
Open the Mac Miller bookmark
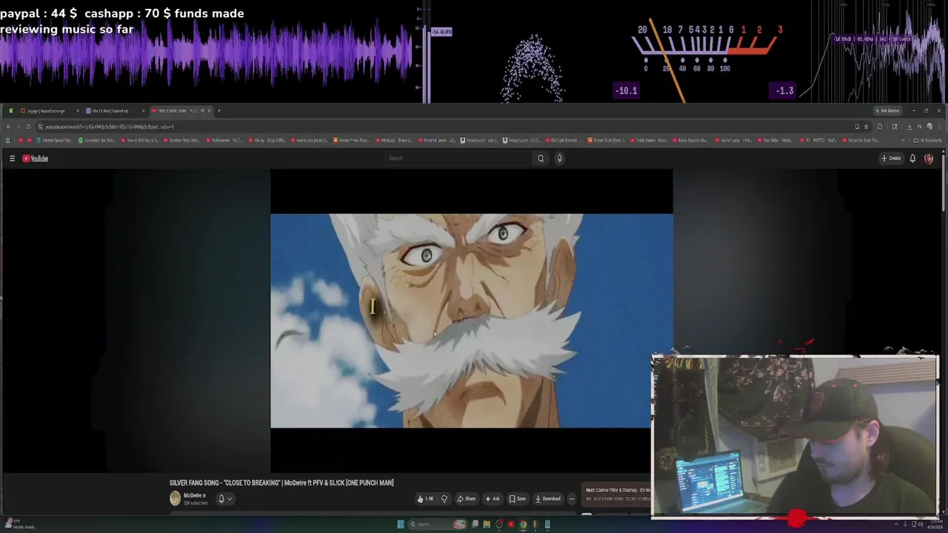pos(776,140)
